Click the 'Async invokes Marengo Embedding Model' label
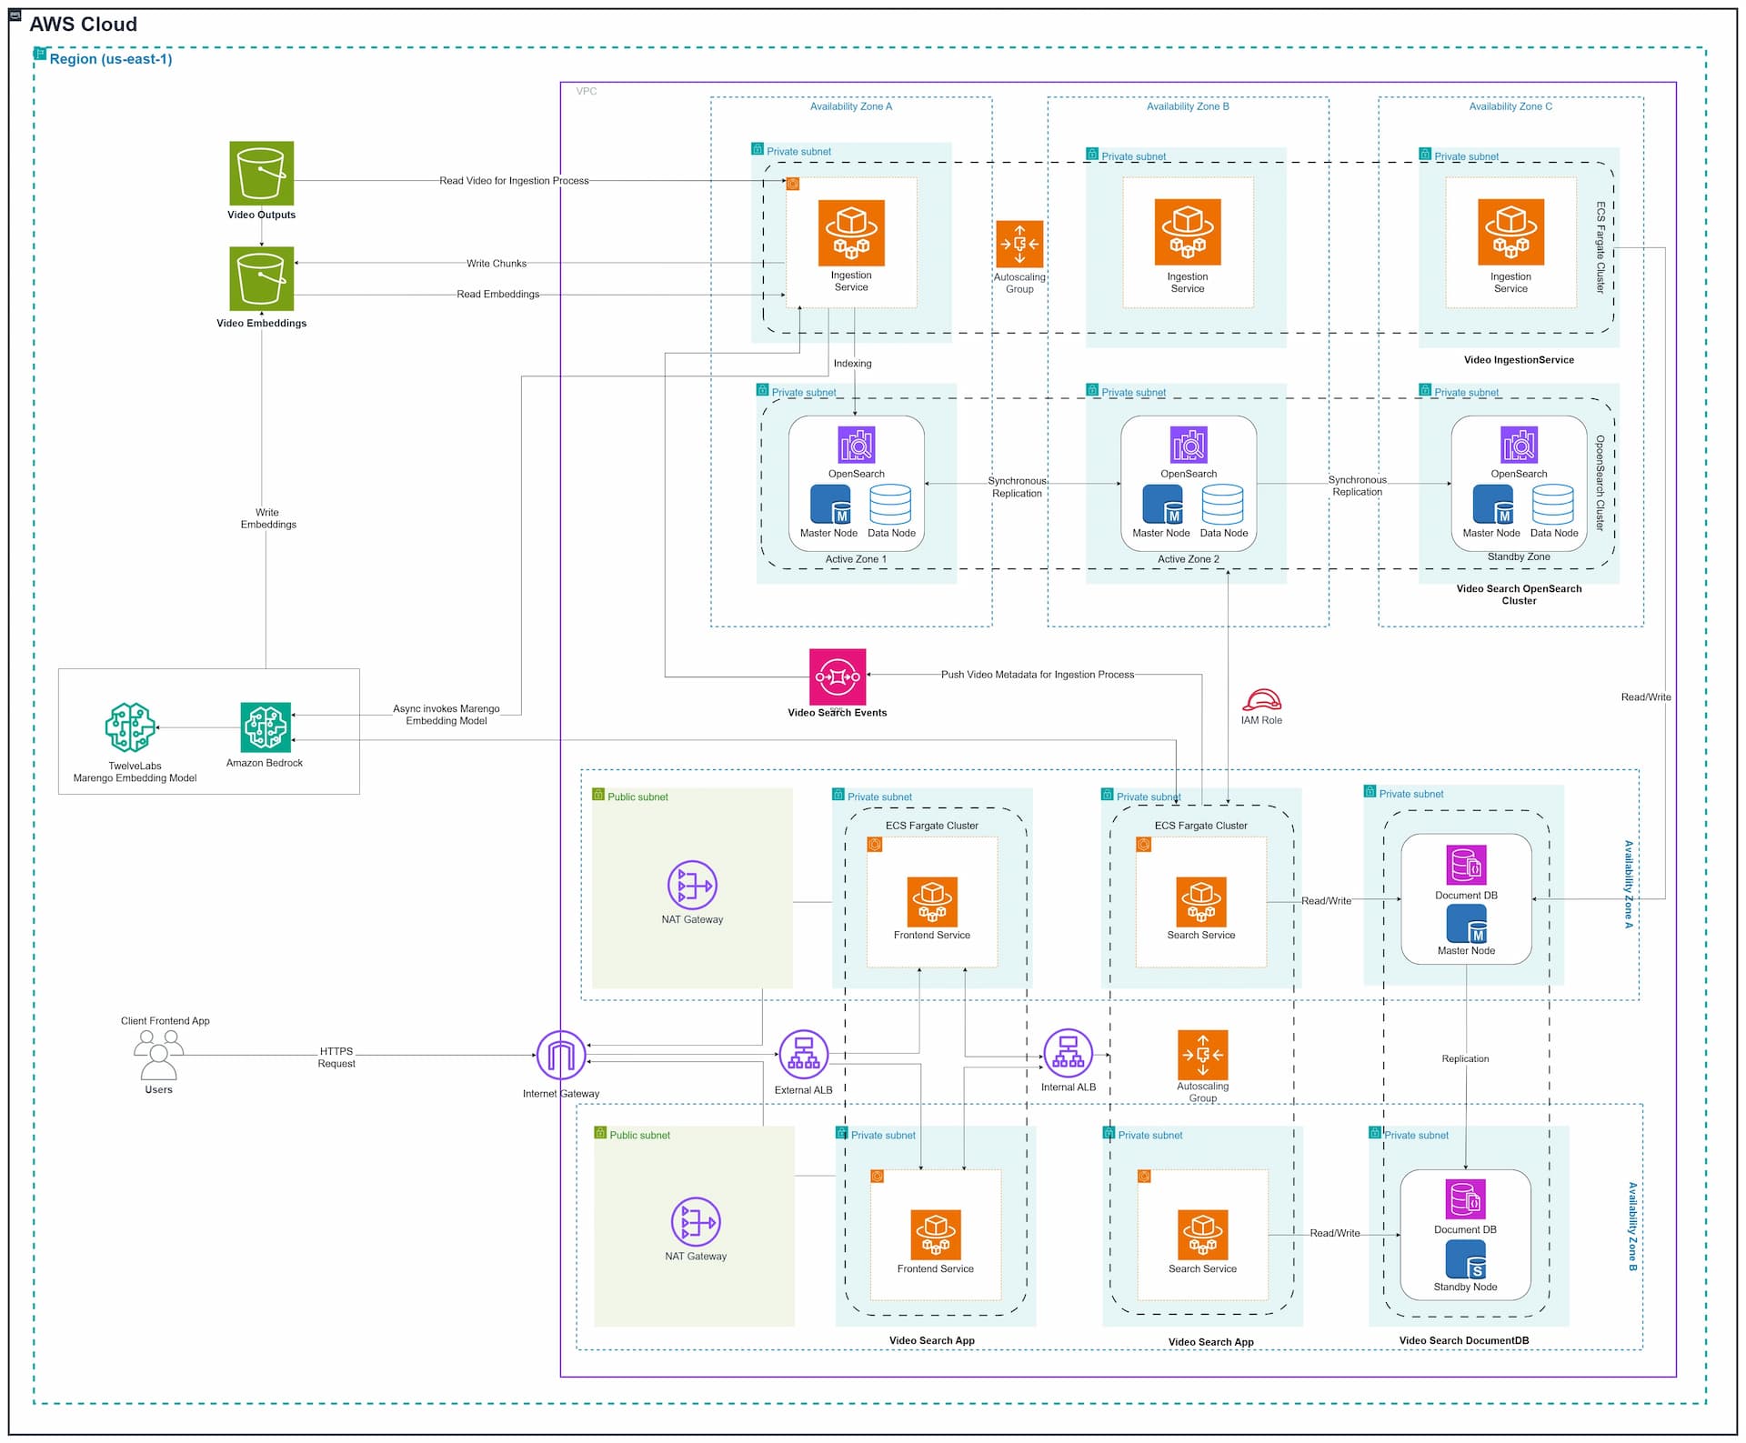1746x1443 pixels. [447, 715]
